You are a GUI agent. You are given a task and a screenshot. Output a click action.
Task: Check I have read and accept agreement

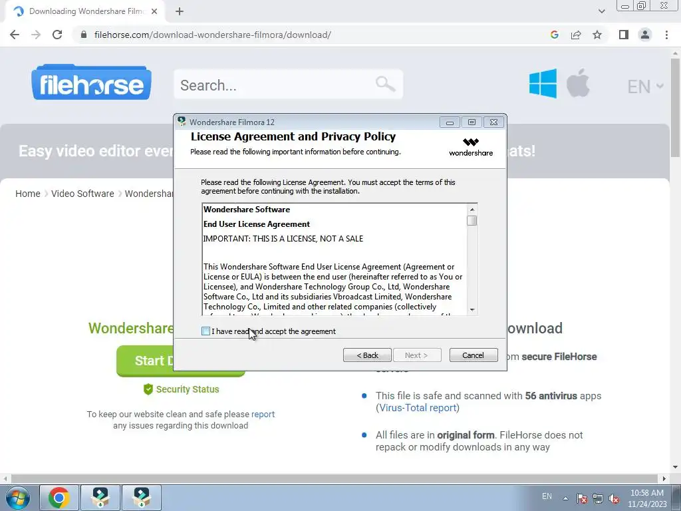(x=206, y=331)
